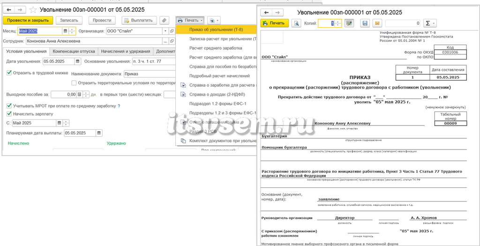Toggle Учитывать МРОТ при оплате checkbox
The image size is (480, 246).
[9, 106]
